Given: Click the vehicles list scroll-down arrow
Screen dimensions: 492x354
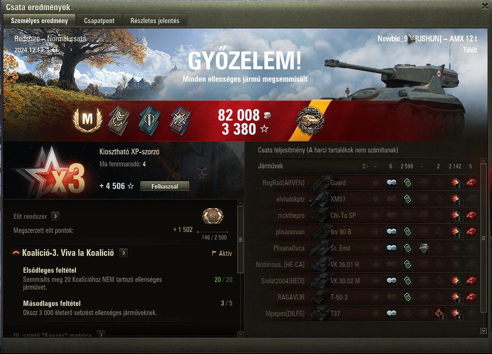Looking at the screenshot, I should pyautogui.click(x=483, y=331).
